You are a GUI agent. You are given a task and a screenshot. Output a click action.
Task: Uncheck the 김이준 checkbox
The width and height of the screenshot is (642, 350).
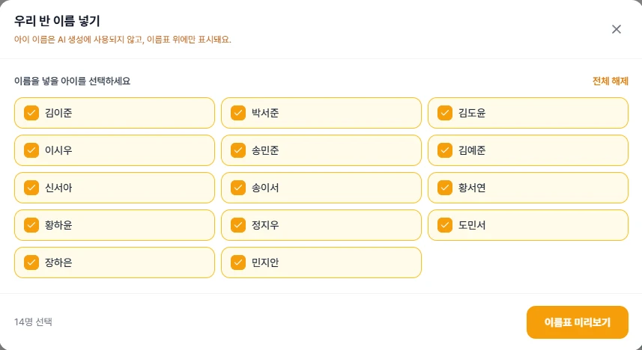pyautogui.click(x=31, y=113)
